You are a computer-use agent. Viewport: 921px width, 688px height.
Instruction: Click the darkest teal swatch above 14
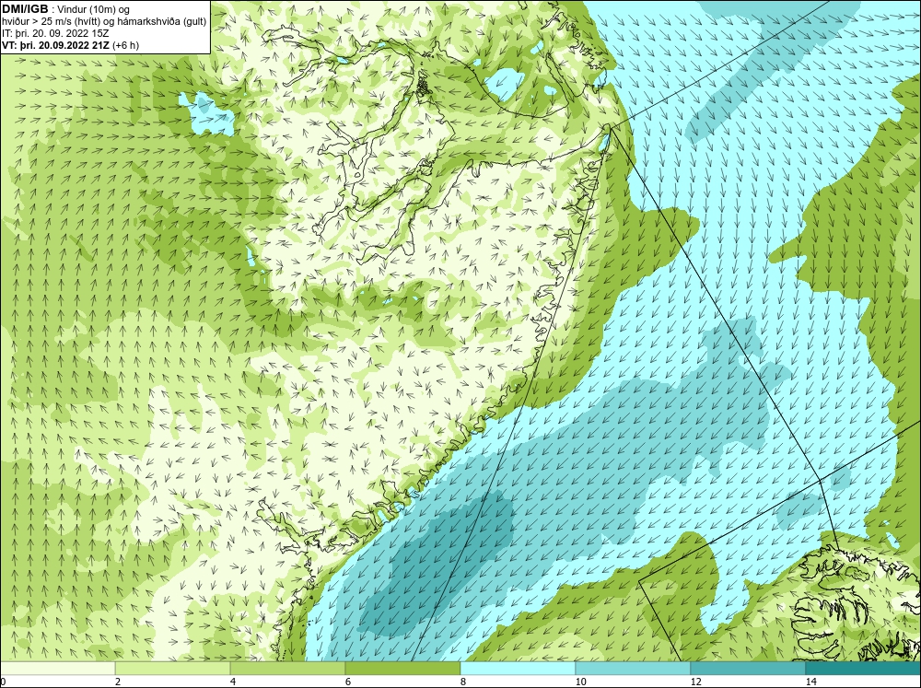tap(864, 668)
